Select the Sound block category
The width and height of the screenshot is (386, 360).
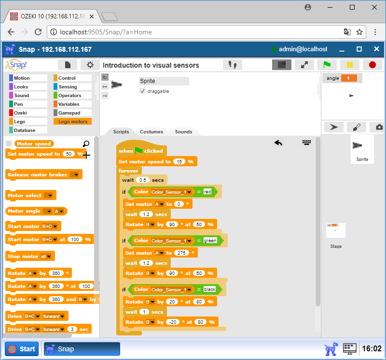pyautogui.click(x=28, y=95)
